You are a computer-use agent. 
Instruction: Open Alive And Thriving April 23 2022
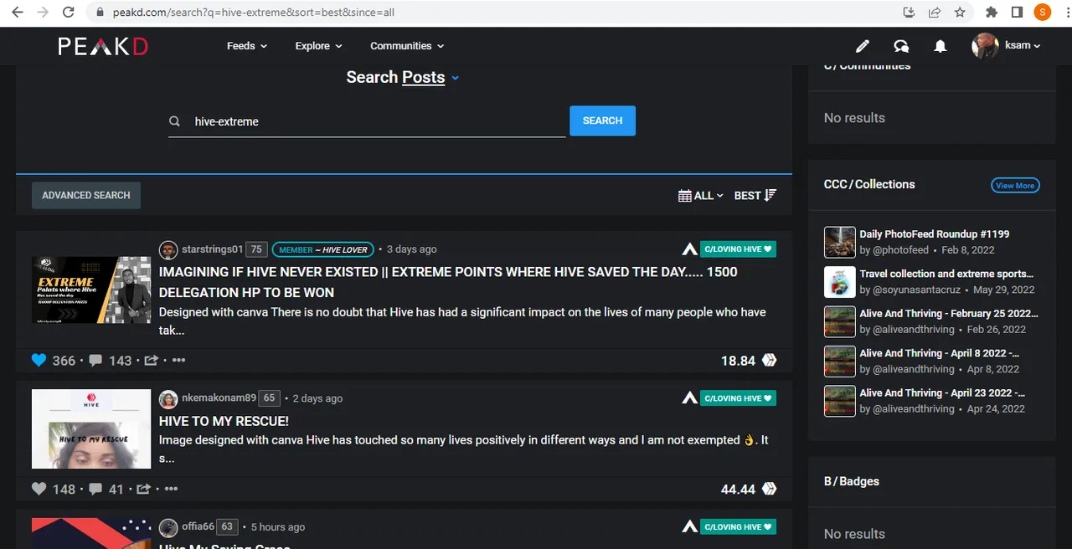pyautogui.click(x=942, y=393)
